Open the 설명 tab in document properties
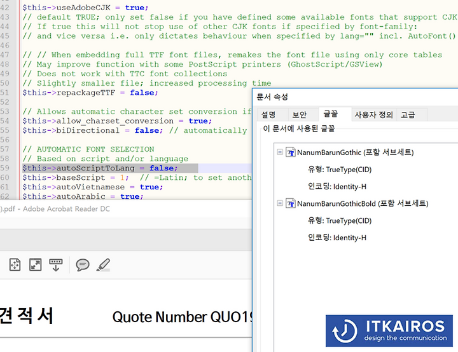Image resolution: width=458 pixels, height=352 pixels. [x=268, y=115]
